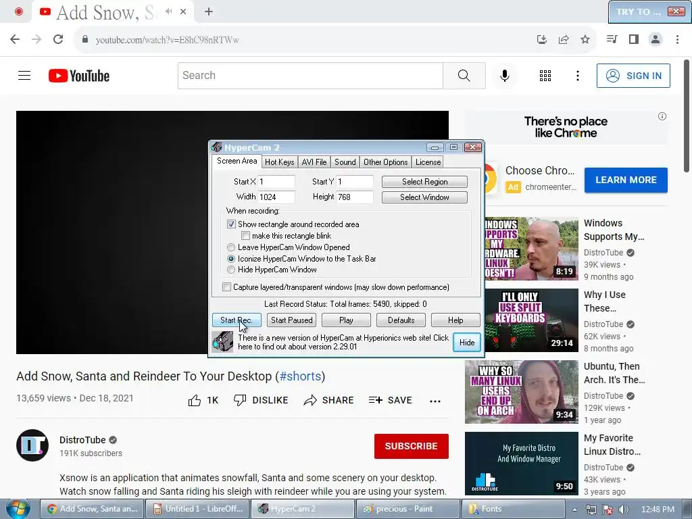The image size is (692, 519).
Task: Share the video via SHARE arrow
Action: tap(329, 400)
